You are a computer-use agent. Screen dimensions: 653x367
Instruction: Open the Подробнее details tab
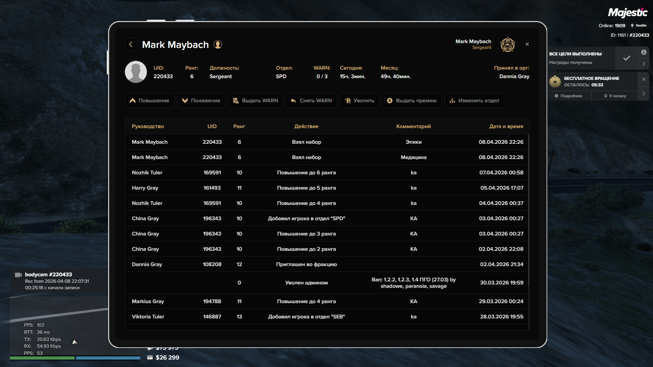[x=569, y=96]
